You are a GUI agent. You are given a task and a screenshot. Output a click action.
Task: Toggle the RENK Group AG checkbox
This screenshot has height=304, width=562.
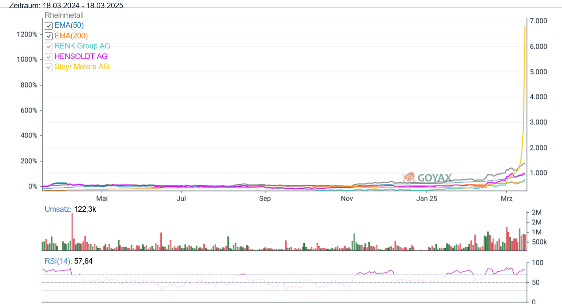[49, 46]
